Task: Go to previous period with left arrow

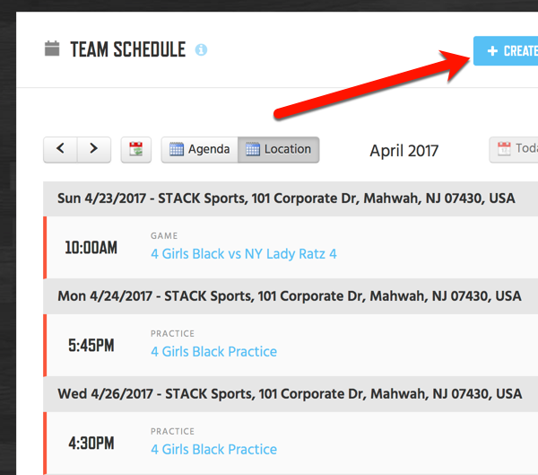Action: pyautogui.click(x=60, y=149)
